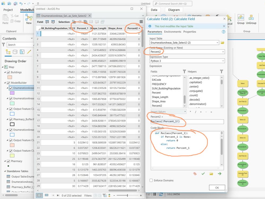The image size is (265, 199).
Task: Open the Expression Type dropdown Python 3
Action: [223, 61]
